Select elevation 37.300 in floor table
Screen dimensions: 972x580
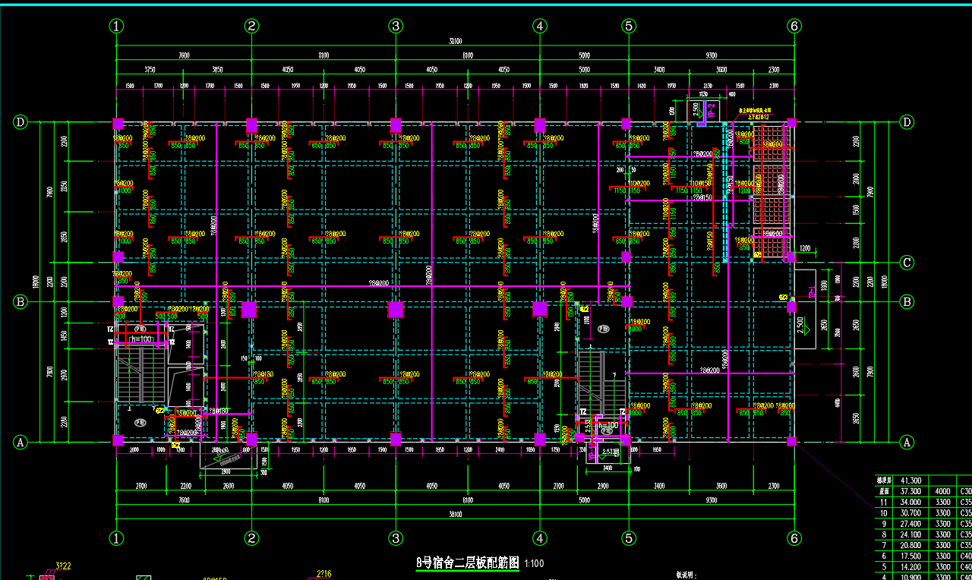(910, 492)
